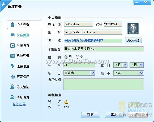The height and width of the screenshot is (122, 154).
Task: Go to the 消息设置 section
Action: [23, 97]
